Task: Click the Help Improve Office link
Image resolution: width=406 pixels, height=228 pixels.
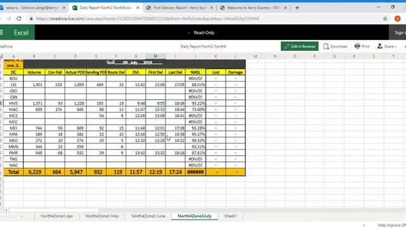Action: point(392,225)
